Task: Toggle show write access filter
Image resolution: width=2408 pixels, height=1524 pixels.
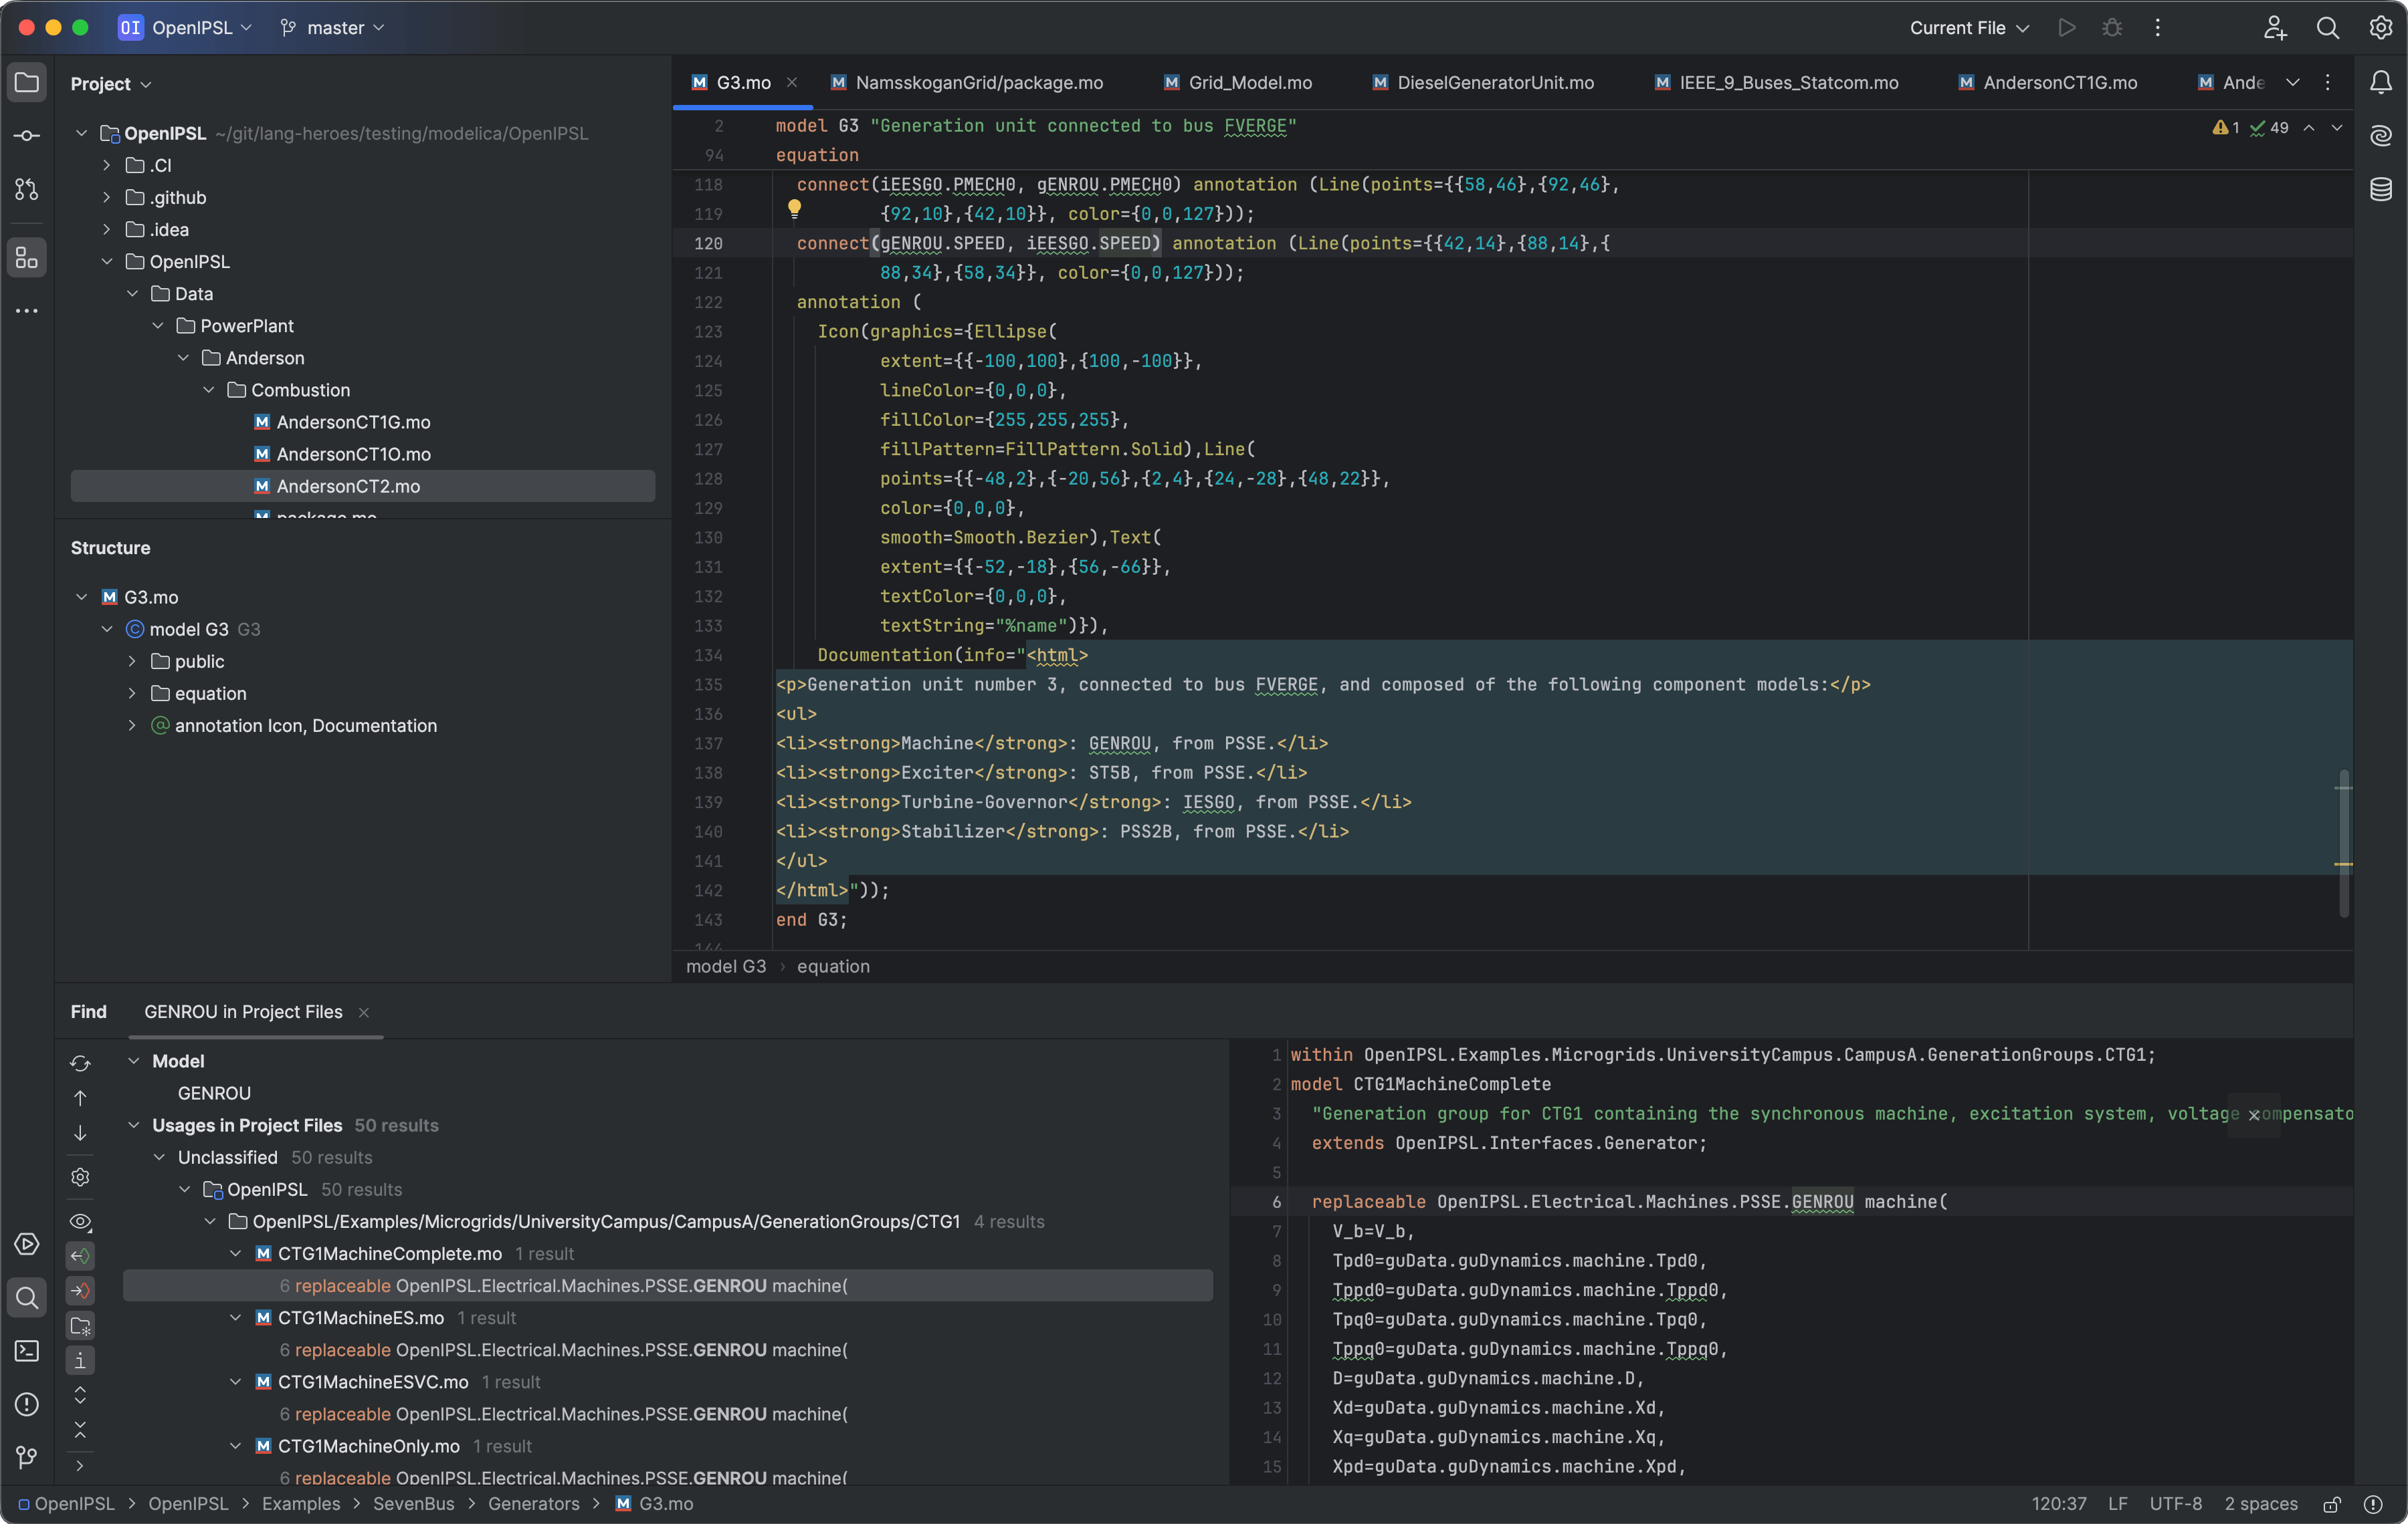Action: coord(80,1291)
